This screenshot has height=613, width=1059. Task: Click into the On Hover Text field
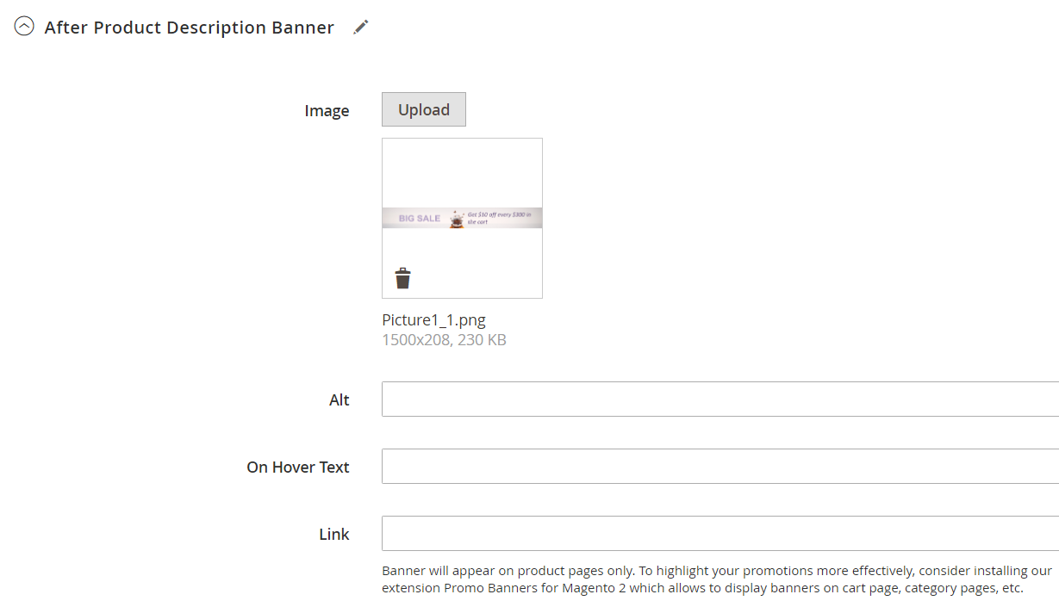coord(719,467)
